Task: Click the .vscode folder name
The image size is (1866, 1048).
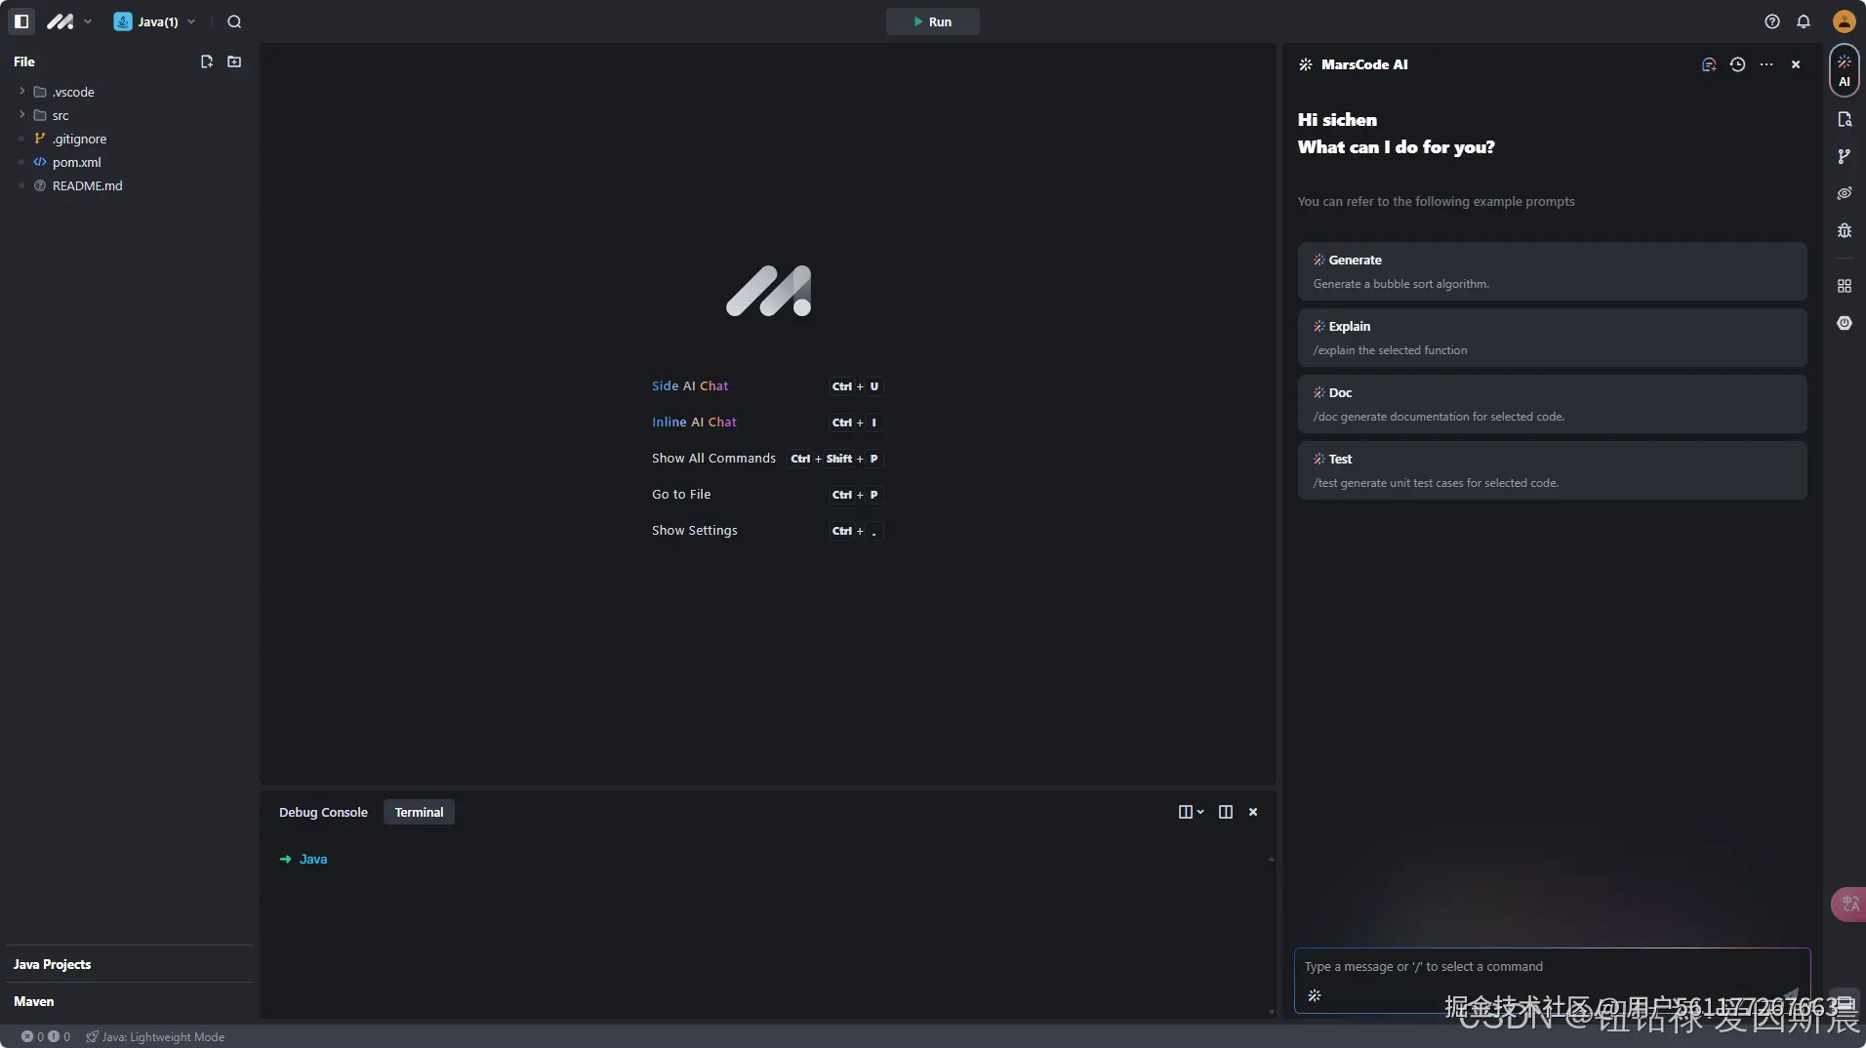Action: click(x=73, y=92)
